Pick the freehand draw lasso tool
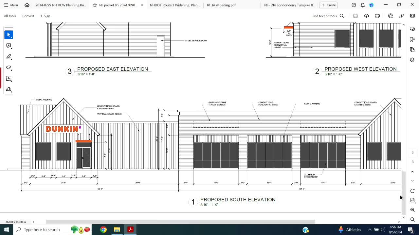The image size is (419, 235). [9, 68]
